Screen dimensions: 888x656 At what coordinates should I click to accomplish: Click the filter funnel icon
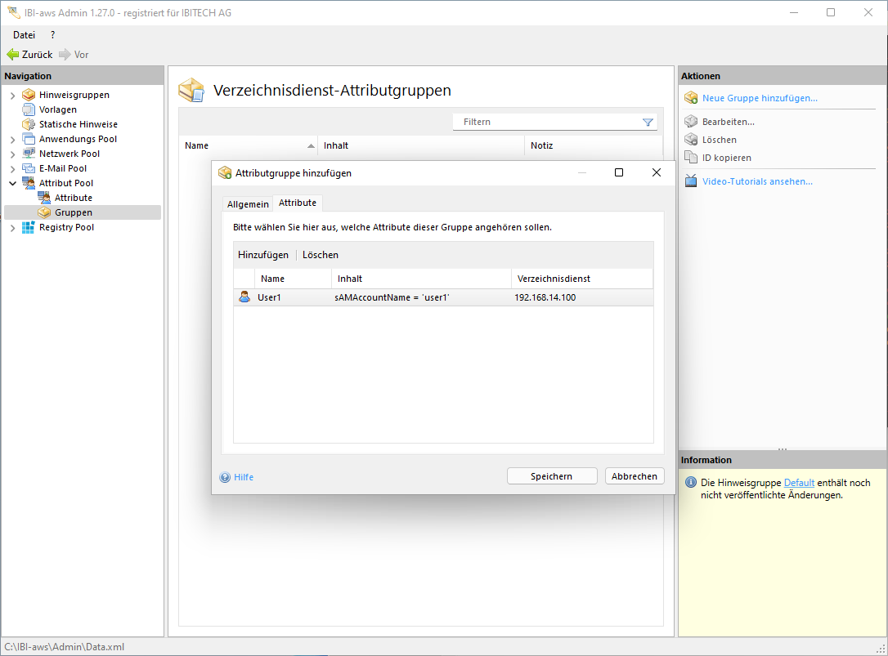tap(648, 122)
